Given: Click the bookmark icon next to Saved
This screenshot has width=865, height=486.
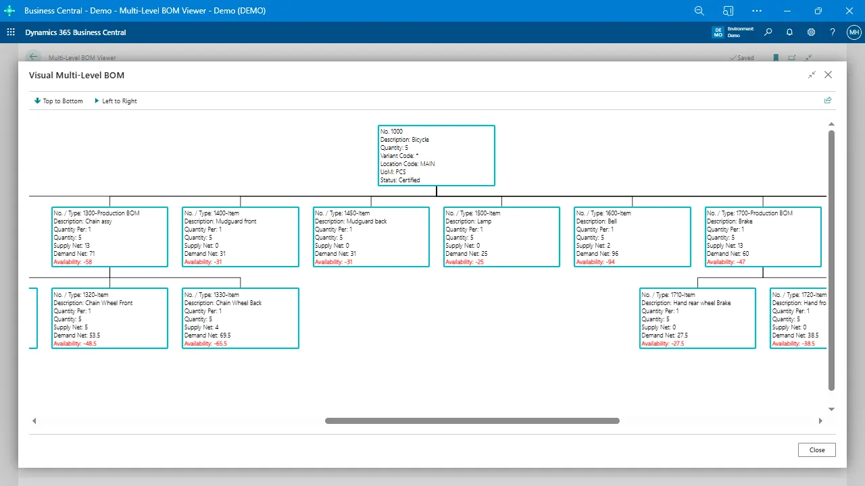Looking at the screenshot, I should coord(775,58).
